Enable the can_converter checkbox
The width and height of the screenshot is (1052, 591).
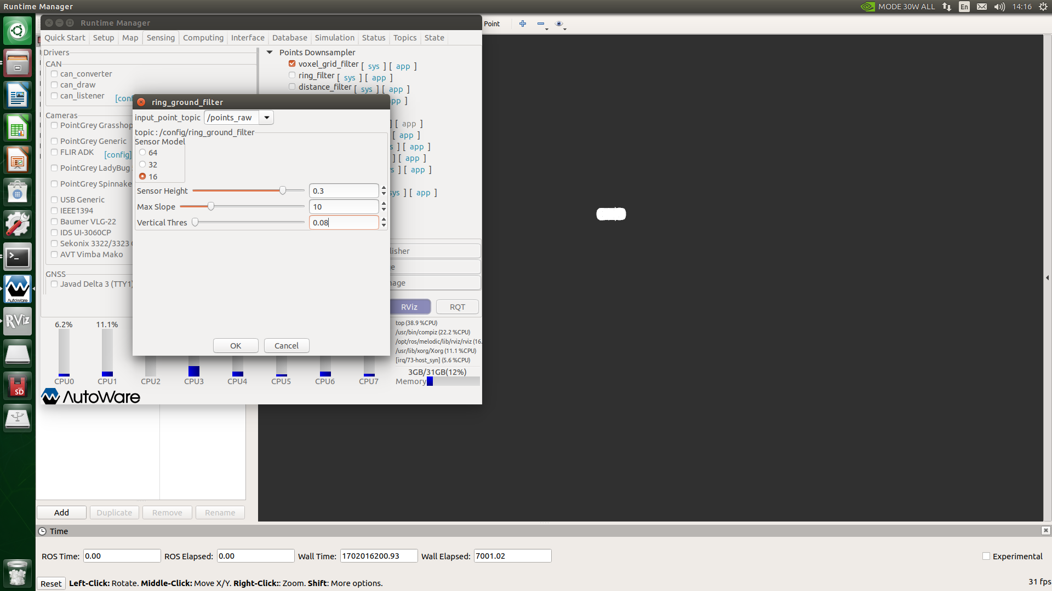pyautogui.click(x=54, y=74)
